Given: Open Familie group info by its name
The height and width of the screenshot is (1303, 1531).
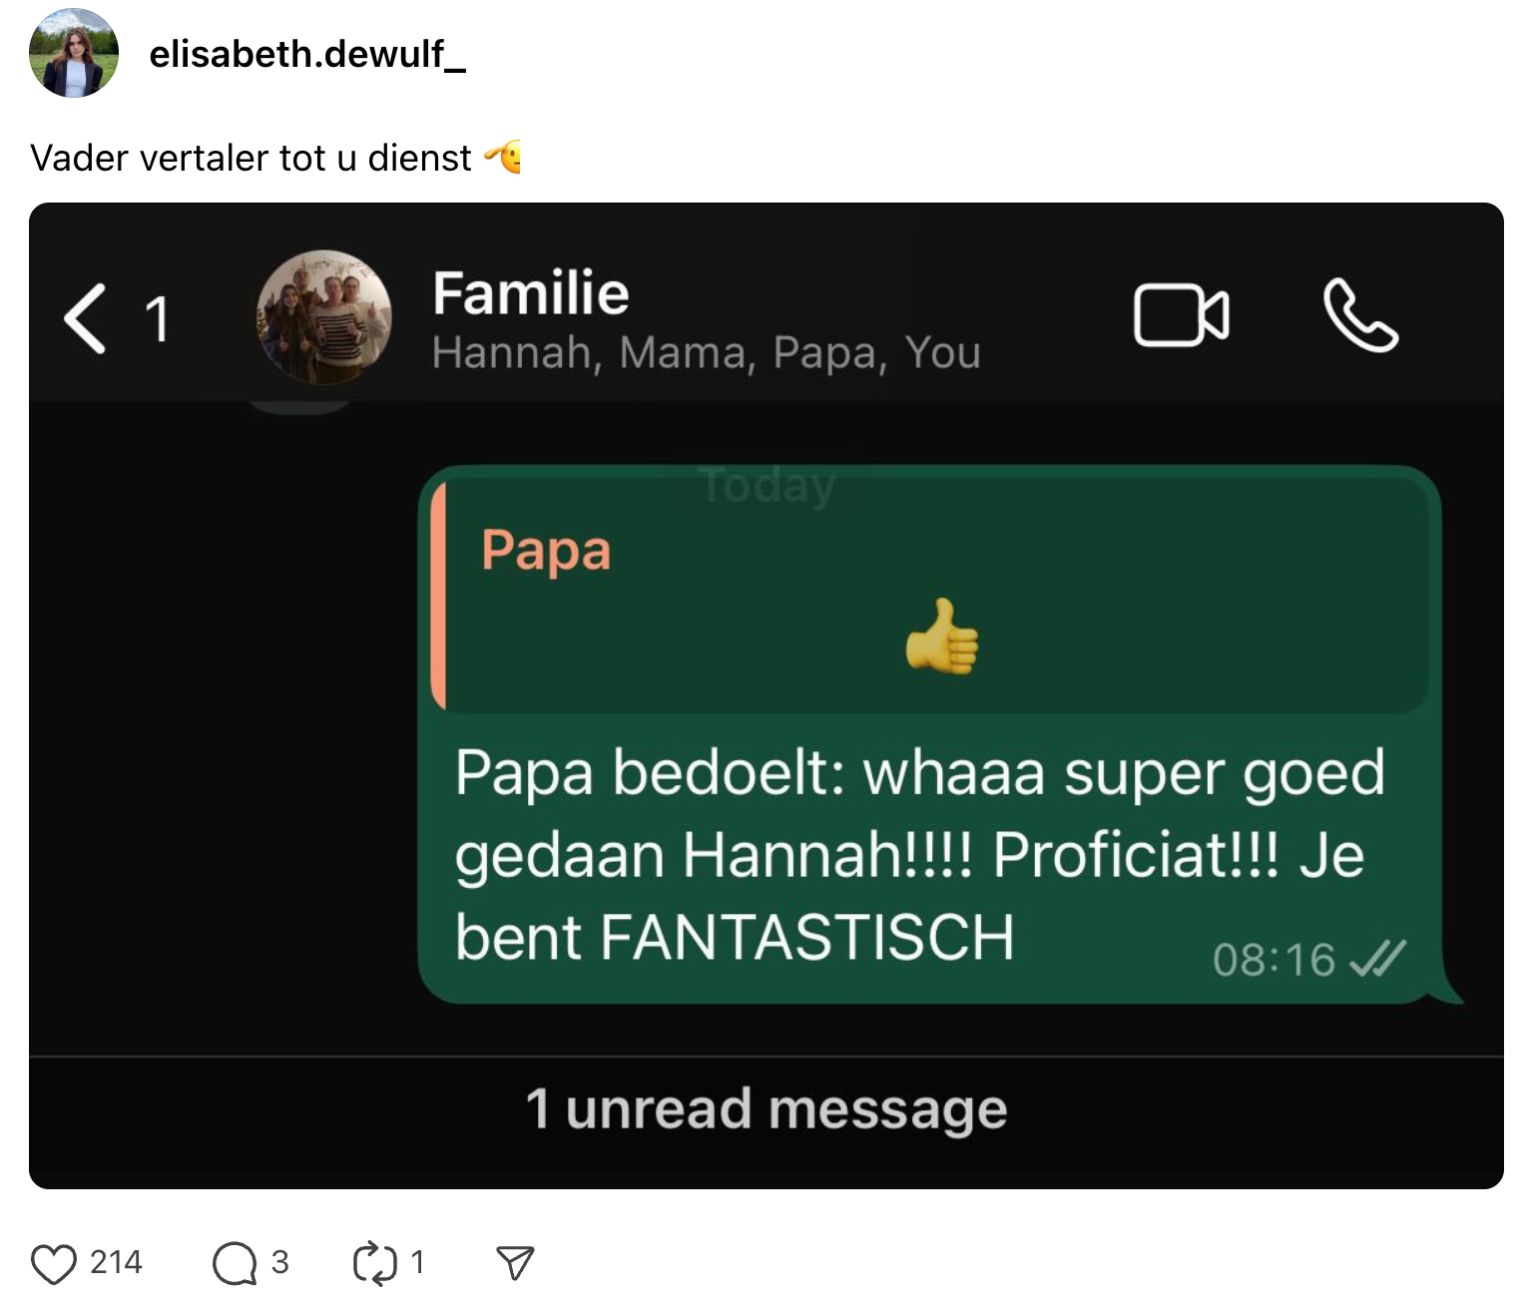Looking at the screenshot, I should click(x=530, y=293).
